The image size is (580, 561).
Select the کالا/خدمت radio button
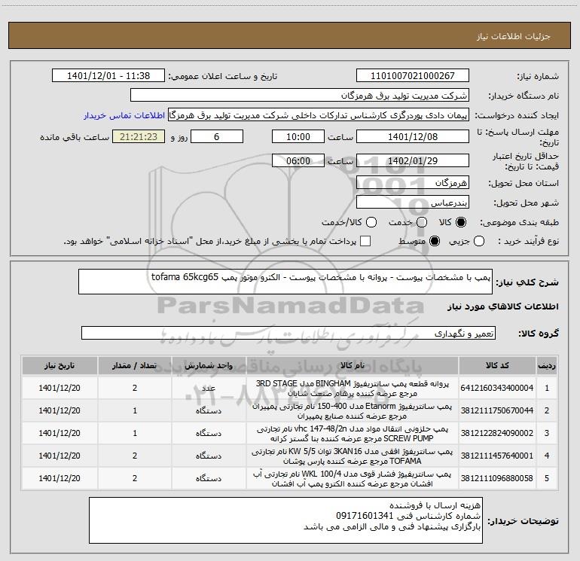coord(371,222)
